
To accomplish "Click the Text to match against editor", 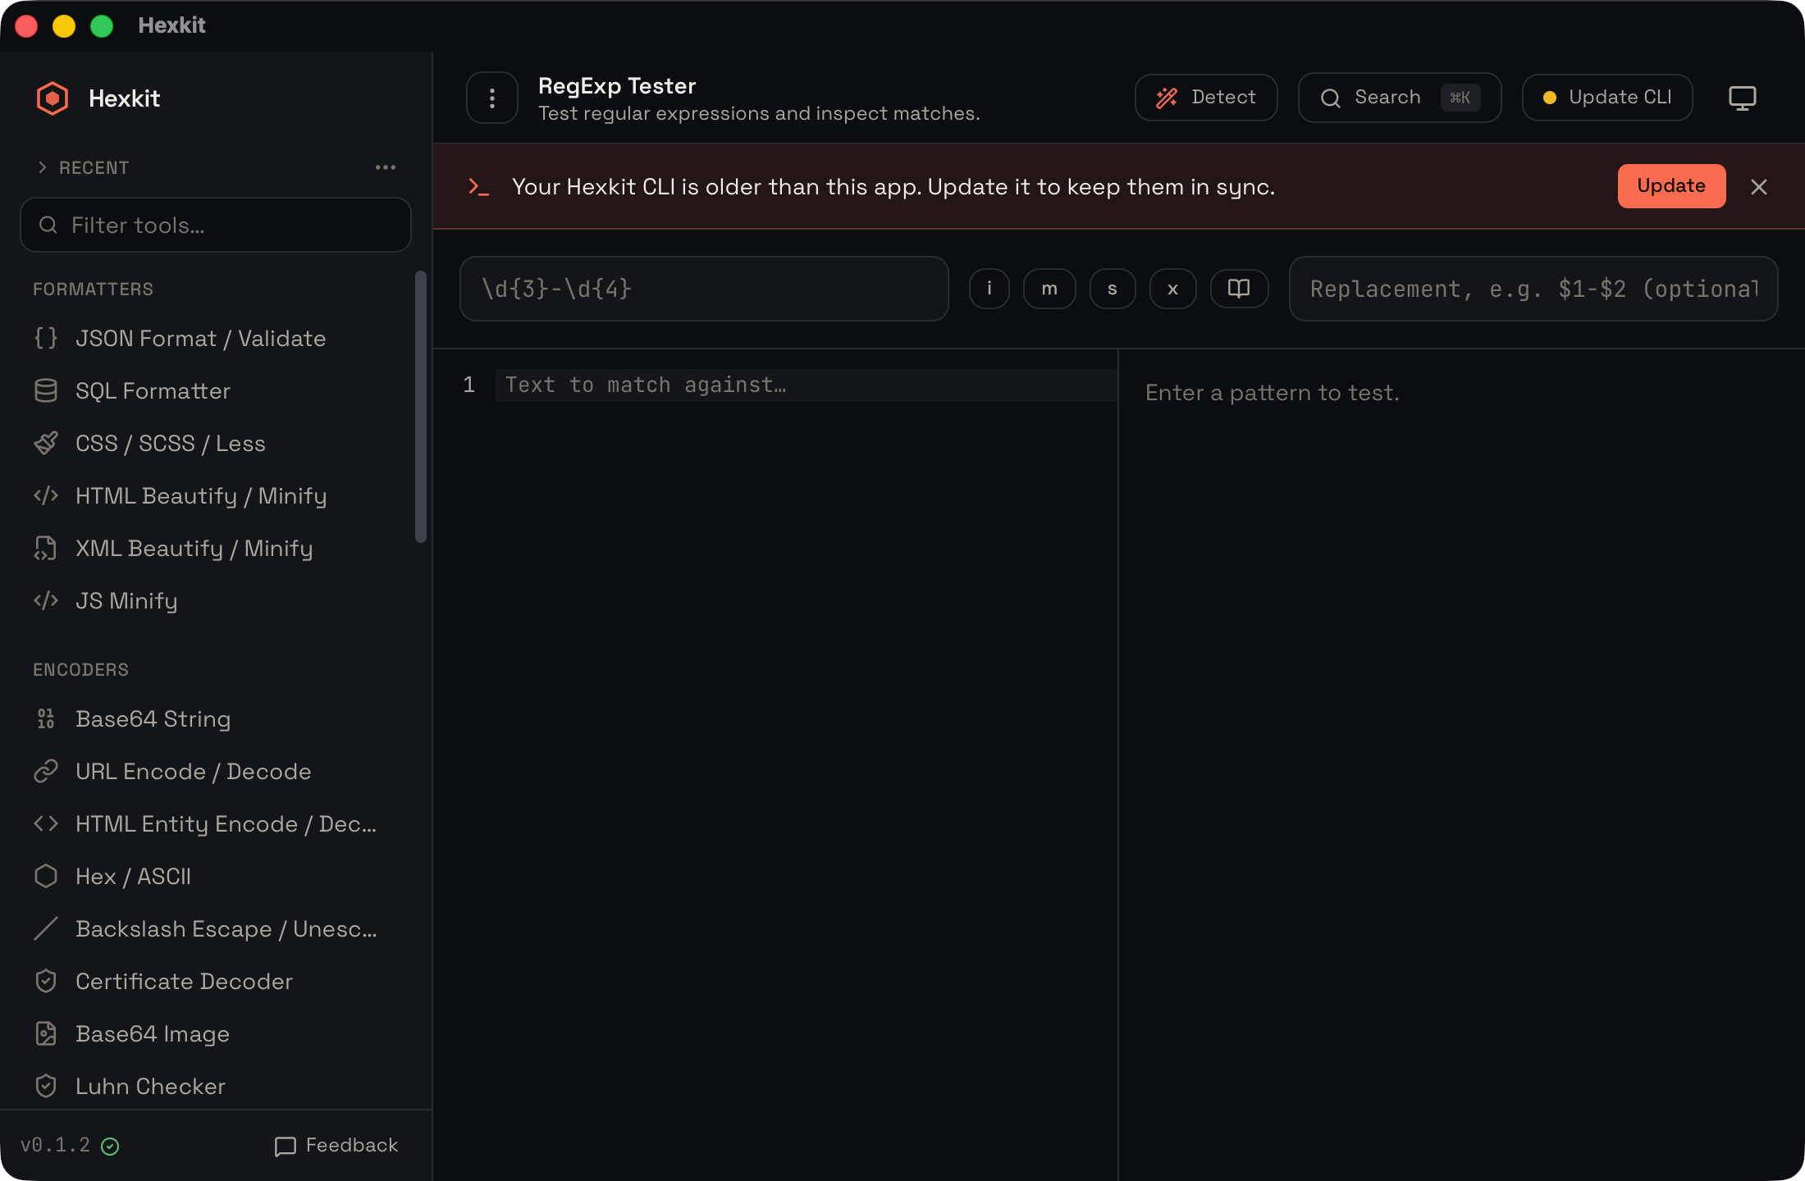I will coord(806,385).
